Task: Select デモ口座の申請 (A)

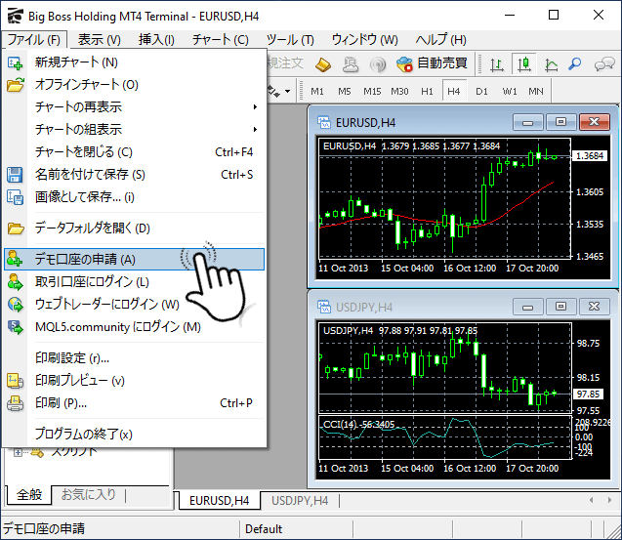Action: [134, 259]
